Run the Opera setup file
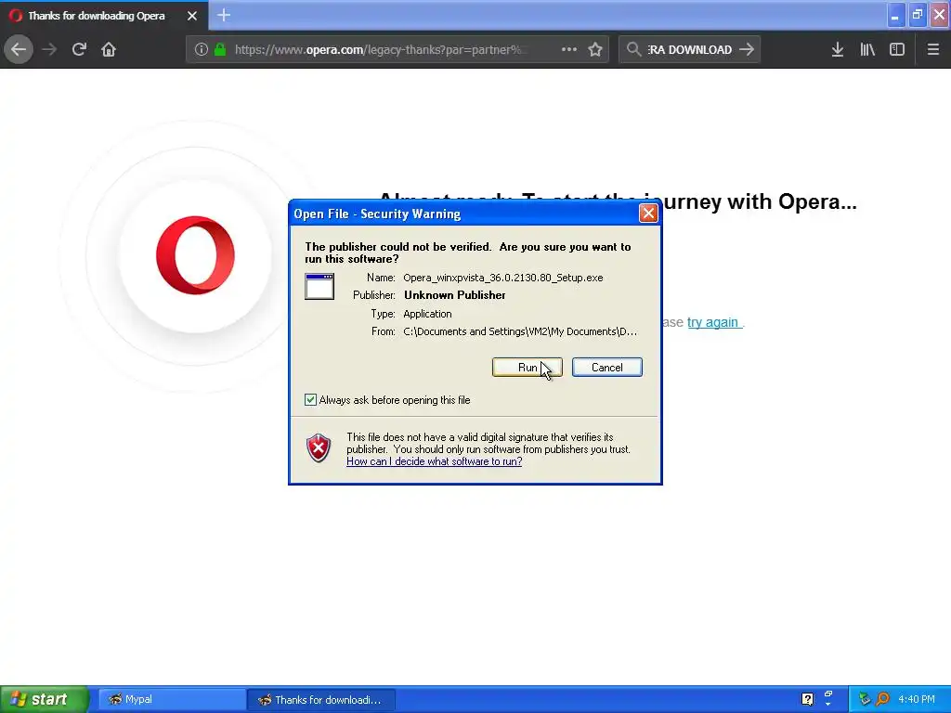 (528, 368)
